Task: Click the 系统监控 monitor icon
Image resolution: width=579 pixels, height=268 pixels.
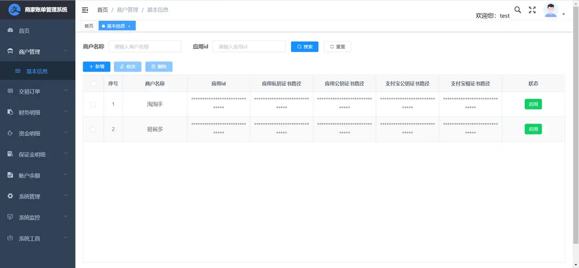Action: [x=11, y=217]
